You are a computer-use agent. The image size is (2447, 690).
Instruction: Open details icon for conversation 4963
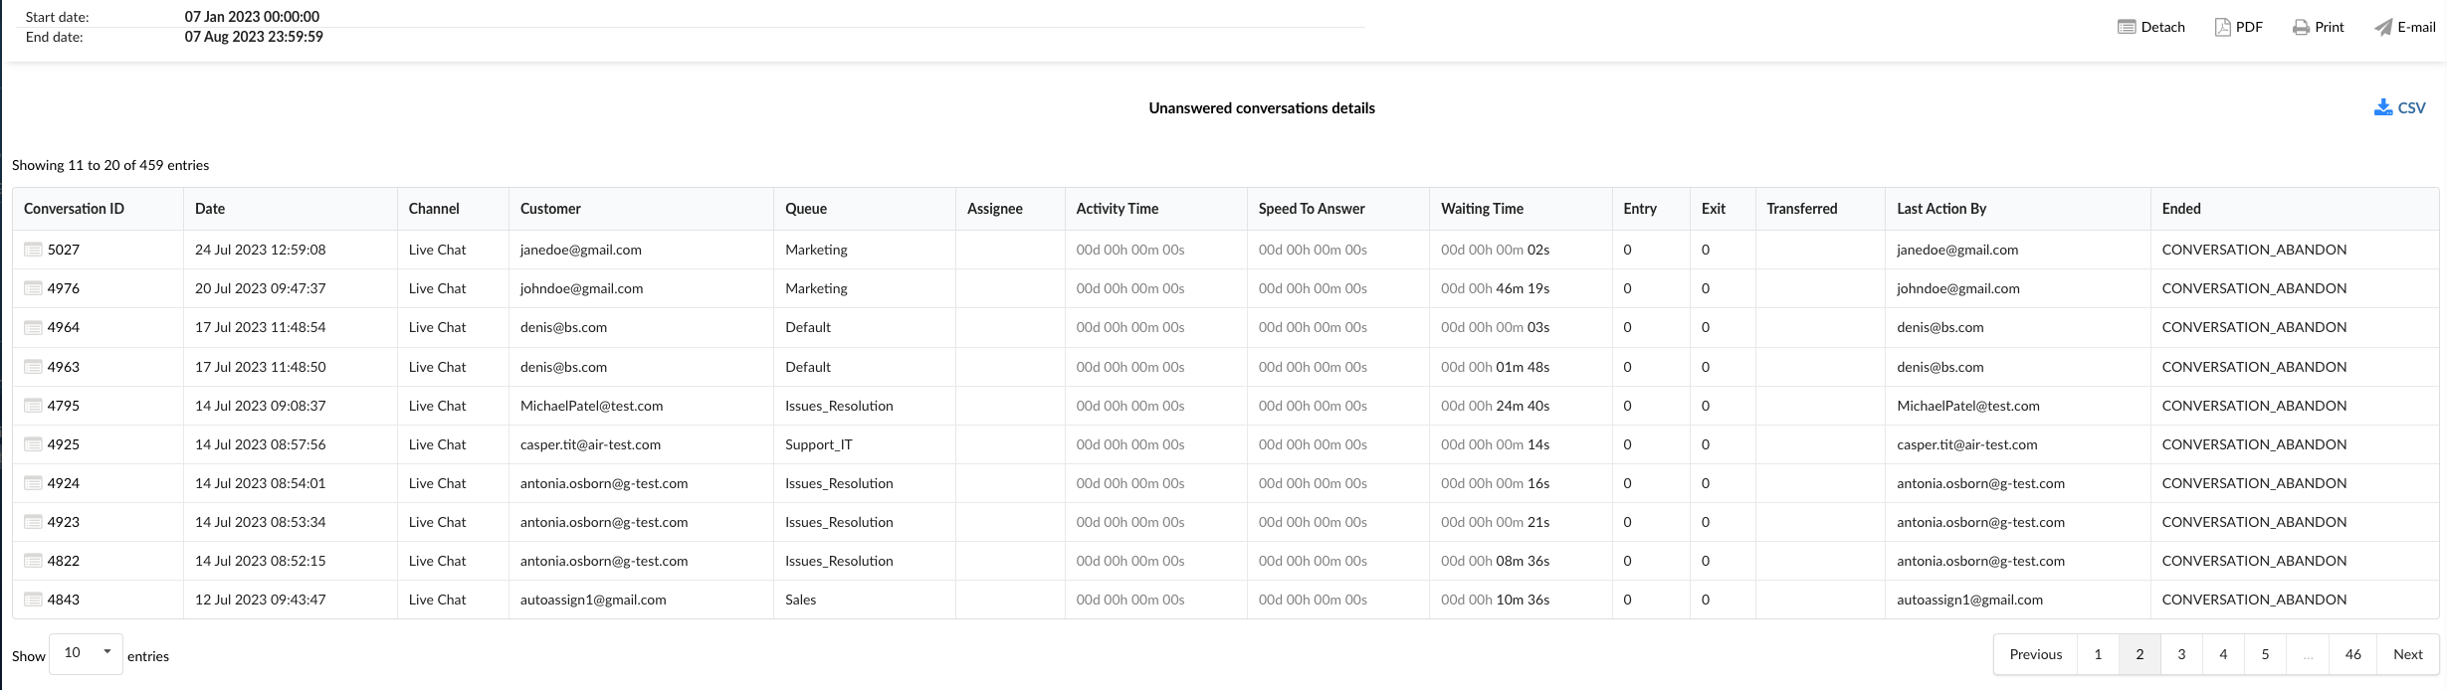pos(33,367)
